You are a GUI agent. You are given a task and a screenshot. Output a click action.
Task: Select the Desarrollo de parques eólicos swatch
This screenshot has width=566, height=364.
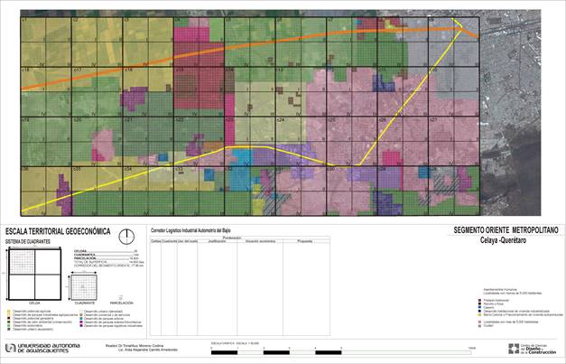click(79, 319)
